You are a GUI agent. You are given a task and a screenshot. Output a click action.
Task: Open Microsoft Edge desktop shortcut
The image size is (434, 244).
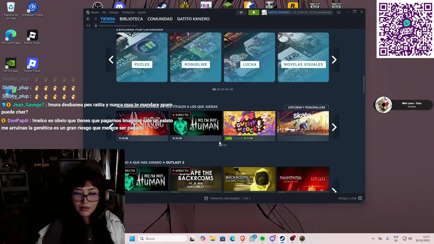(11, 37)
